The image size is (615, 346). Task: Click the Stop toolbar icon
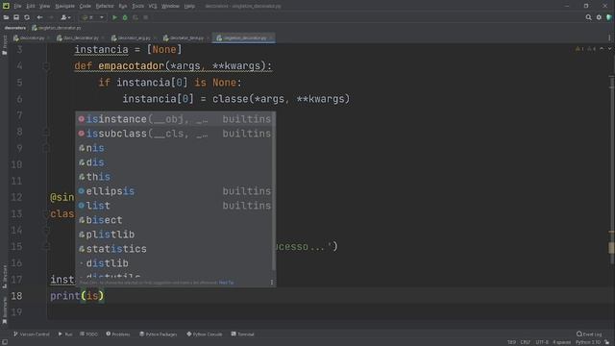pos(145,17)
